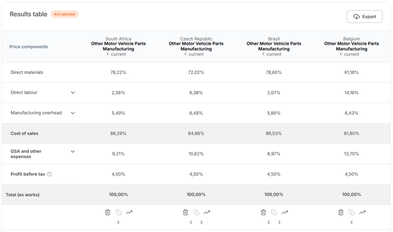Viewport: 393px width, 232px height.
Task: Move Brazil column right with arrow
Action: point(279,222)
